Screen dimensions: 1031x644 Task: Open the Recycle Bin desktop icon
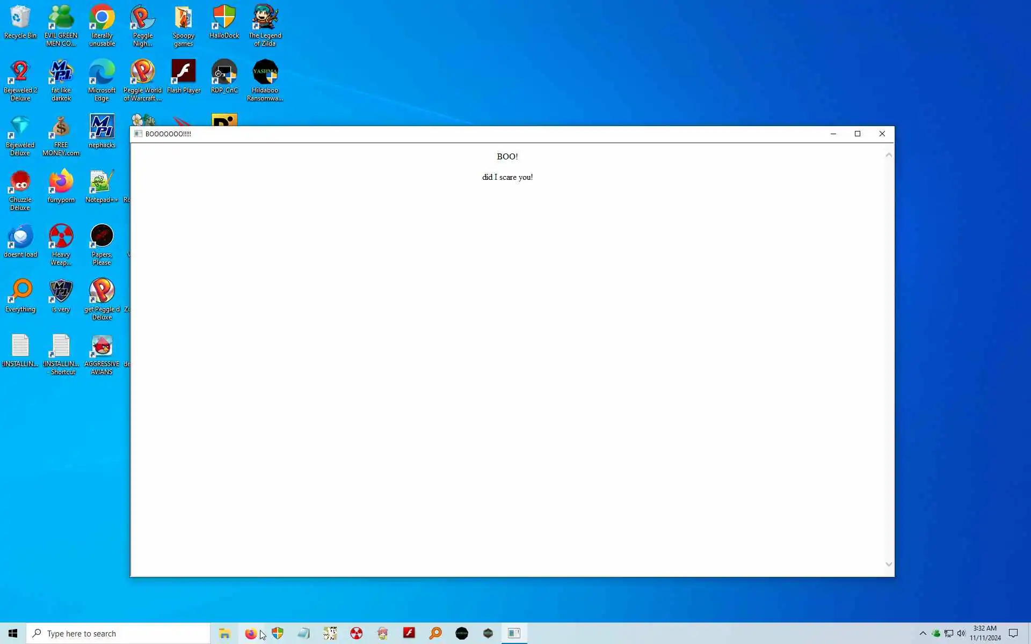point(20,21)
